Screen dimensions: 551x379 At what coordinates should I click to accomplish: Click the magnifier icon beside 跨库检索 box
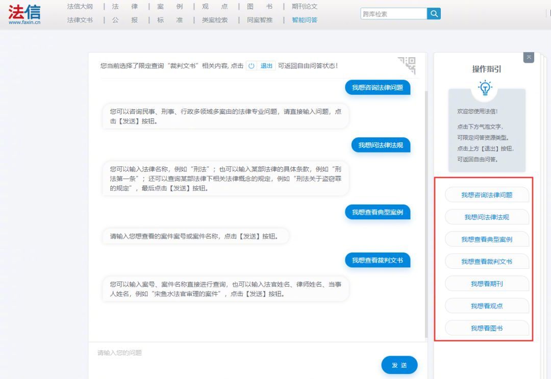433,13
